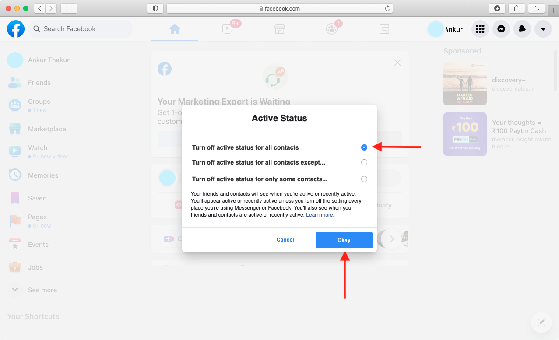The width and height of the screenshot is (559, 340).
Task: Open the Marketplace tab in top navigation
Action: coord(279,29)
